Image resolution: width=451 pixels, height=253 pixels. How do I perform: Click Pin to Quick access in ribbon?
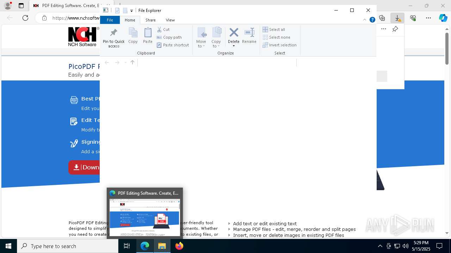tap(113, 38)
